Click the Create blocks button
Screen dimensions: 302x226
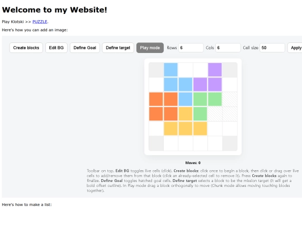(x=26, y=47)
